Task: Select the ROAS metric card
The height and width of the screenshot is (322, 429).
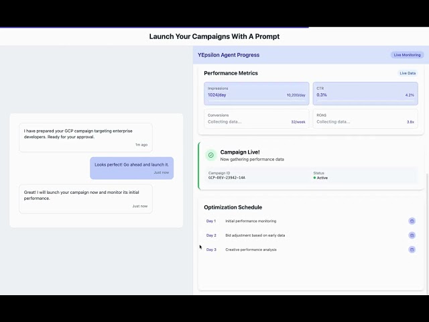Action: [x=365, y=119]
